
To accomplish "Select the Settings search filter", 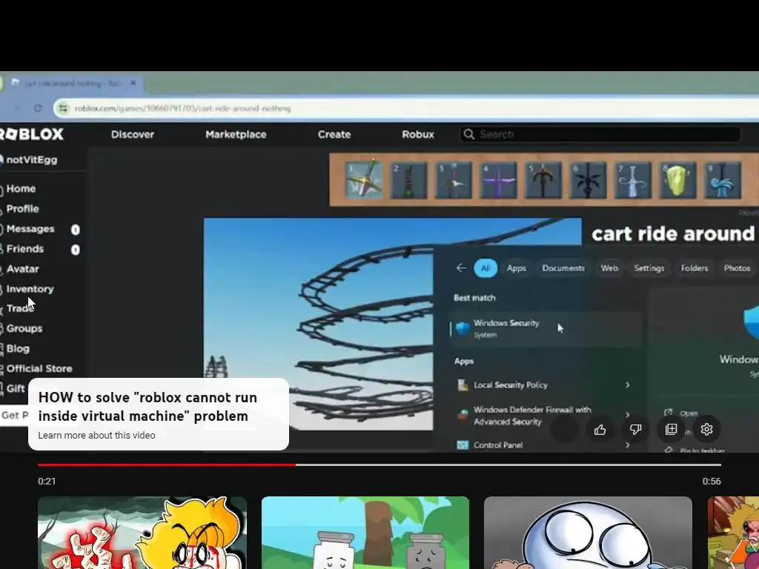I will 649,268.
